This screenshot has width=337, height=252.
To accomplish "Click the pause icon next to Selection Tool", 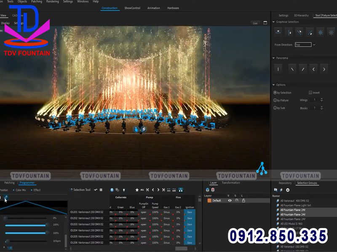I will click(x=101, y=190).
